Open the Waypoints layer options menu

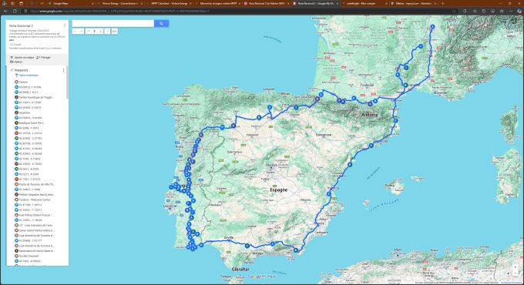[x=63, y=70]
